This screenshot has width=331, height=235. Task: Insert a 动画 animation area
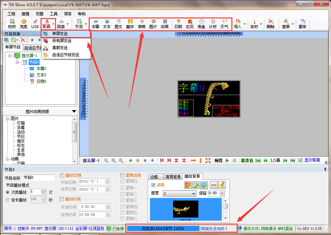click(x=165, y=24)
